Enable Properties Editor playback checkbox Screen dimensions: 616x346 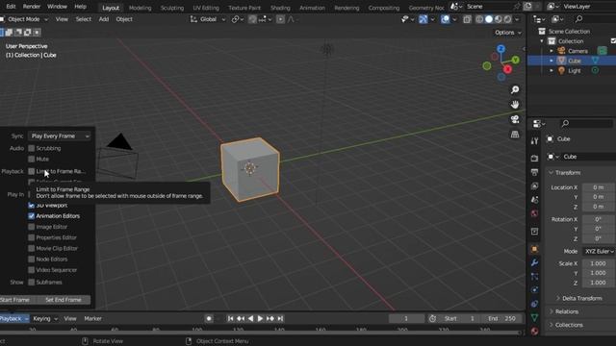click(x=32, y=237)
